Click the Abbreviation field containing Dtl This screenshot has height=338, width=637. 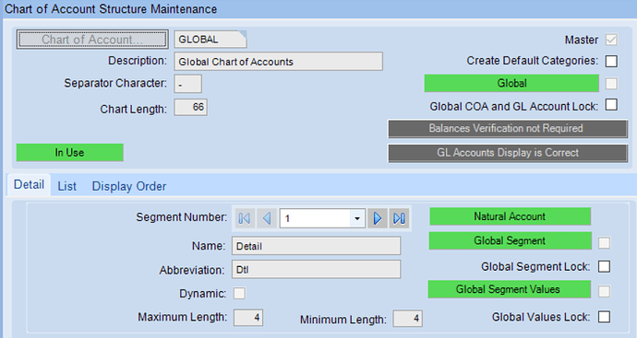(316, 269)
